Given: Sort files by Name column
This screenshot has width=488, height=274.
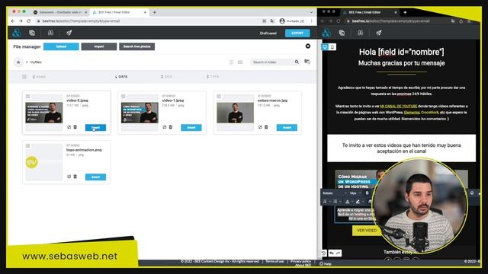Looking at the screenshot, I should click(x=39, y=76).
